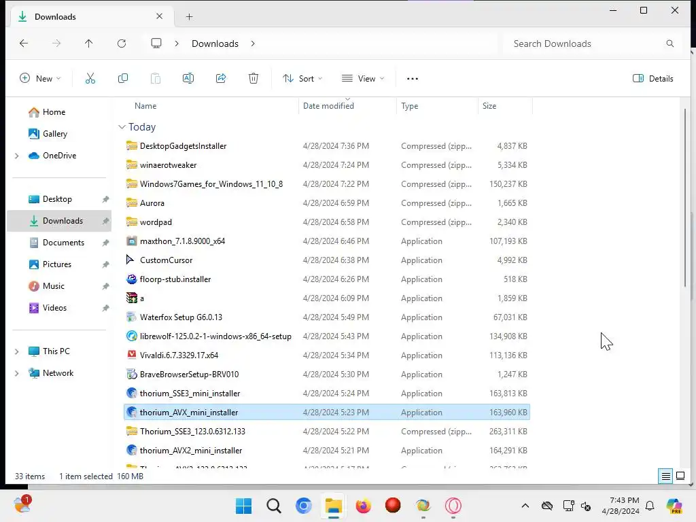Select Vivaldi.6.7.3329.17.x64 installer
Image resolution: width=696 pixels, height=522 pixels.
click(x=179, y=355)
